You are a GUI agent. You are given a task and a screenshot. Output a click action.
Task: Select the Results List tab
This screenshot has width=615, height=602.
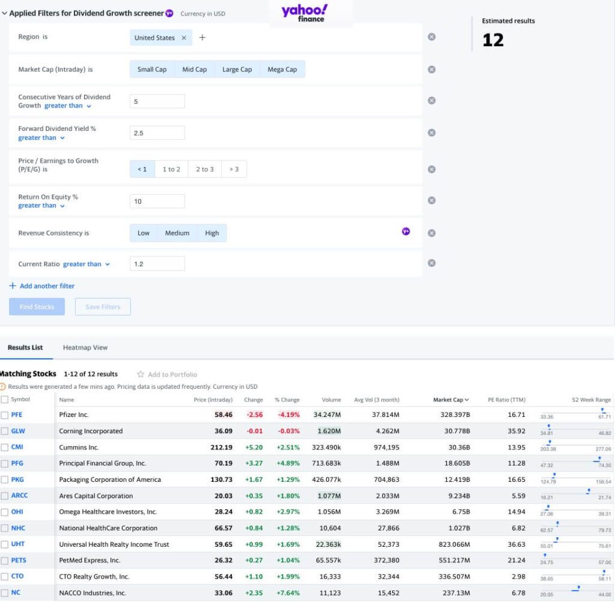pos(25,347)
